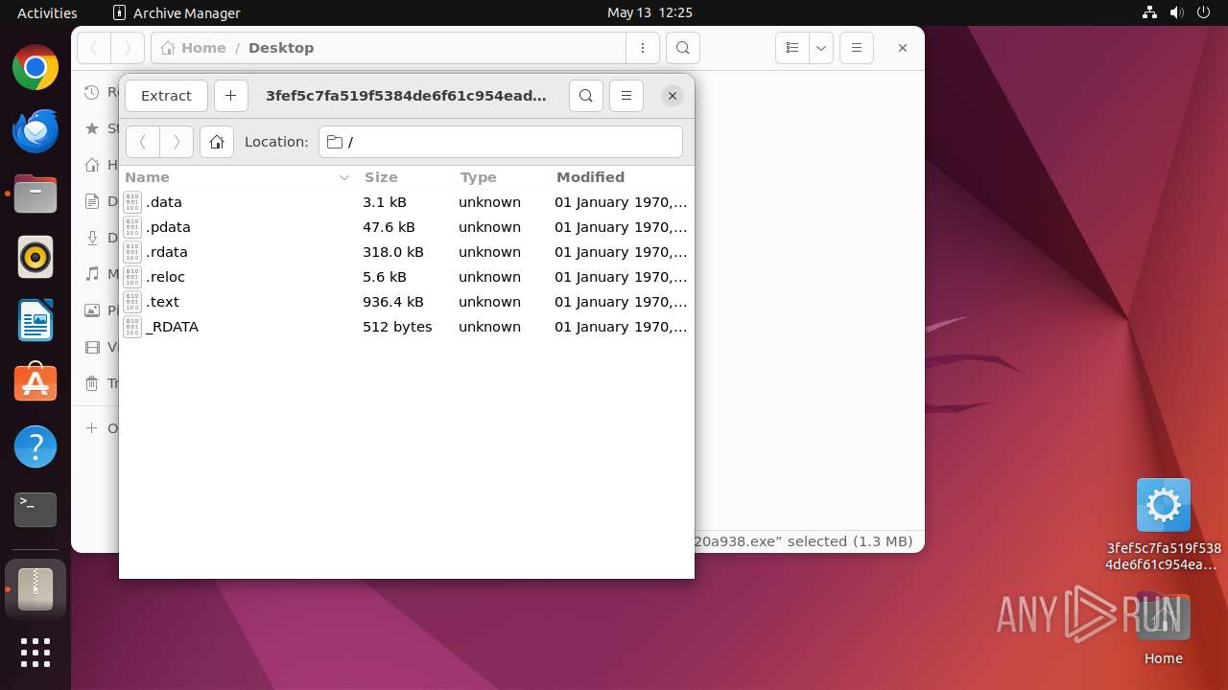Screen dimensions: 1228x690
Task: Launch Terminal from dock
Action: pos(35,510)
